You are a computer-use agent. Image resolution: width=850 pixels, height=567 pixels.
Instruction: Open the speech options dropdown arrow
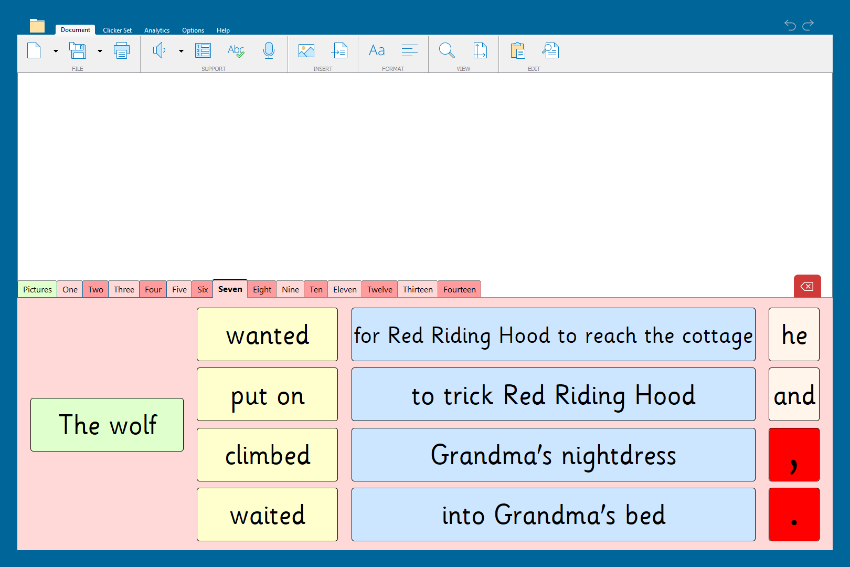[x=181, y=51]
